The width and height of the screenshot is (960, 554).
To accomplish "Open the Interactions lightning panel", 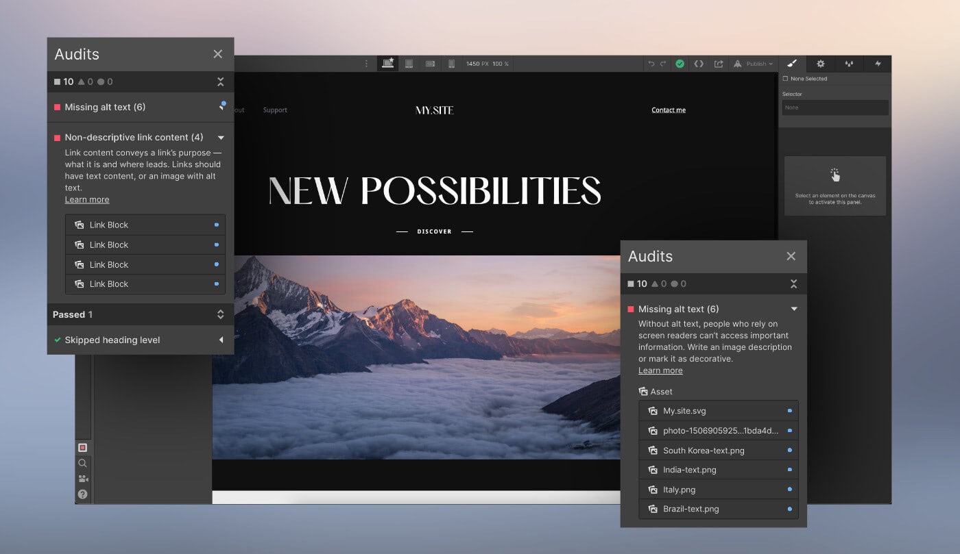I will (878, 63).
